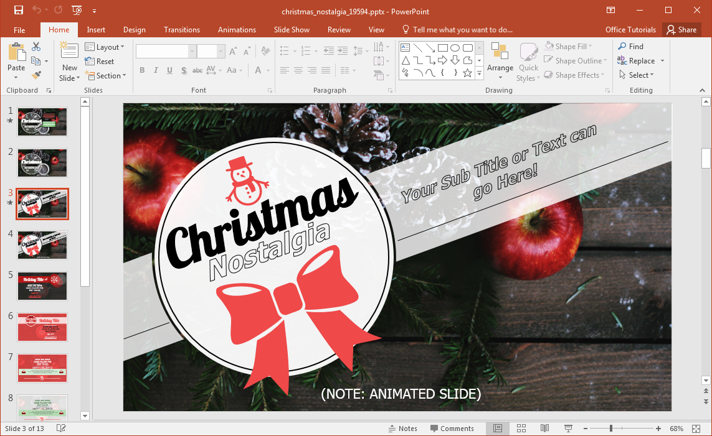This screenshot has width=712, height=436.
Task: Toggle Bold formatting
Action: tap(142, 70)
